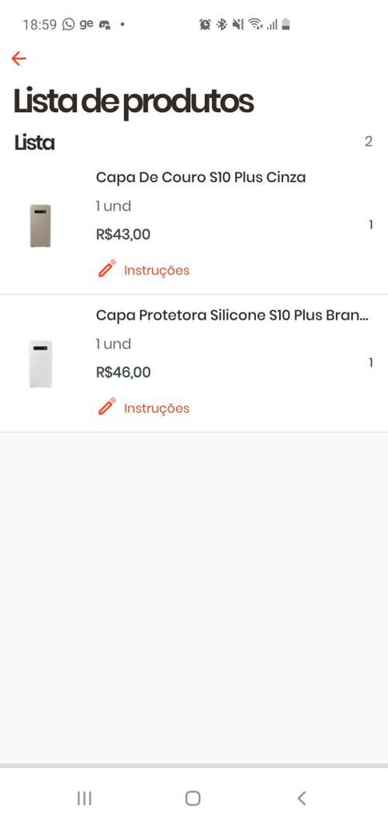
Task: Tap the Lista section heading
Action: [34, 142]
